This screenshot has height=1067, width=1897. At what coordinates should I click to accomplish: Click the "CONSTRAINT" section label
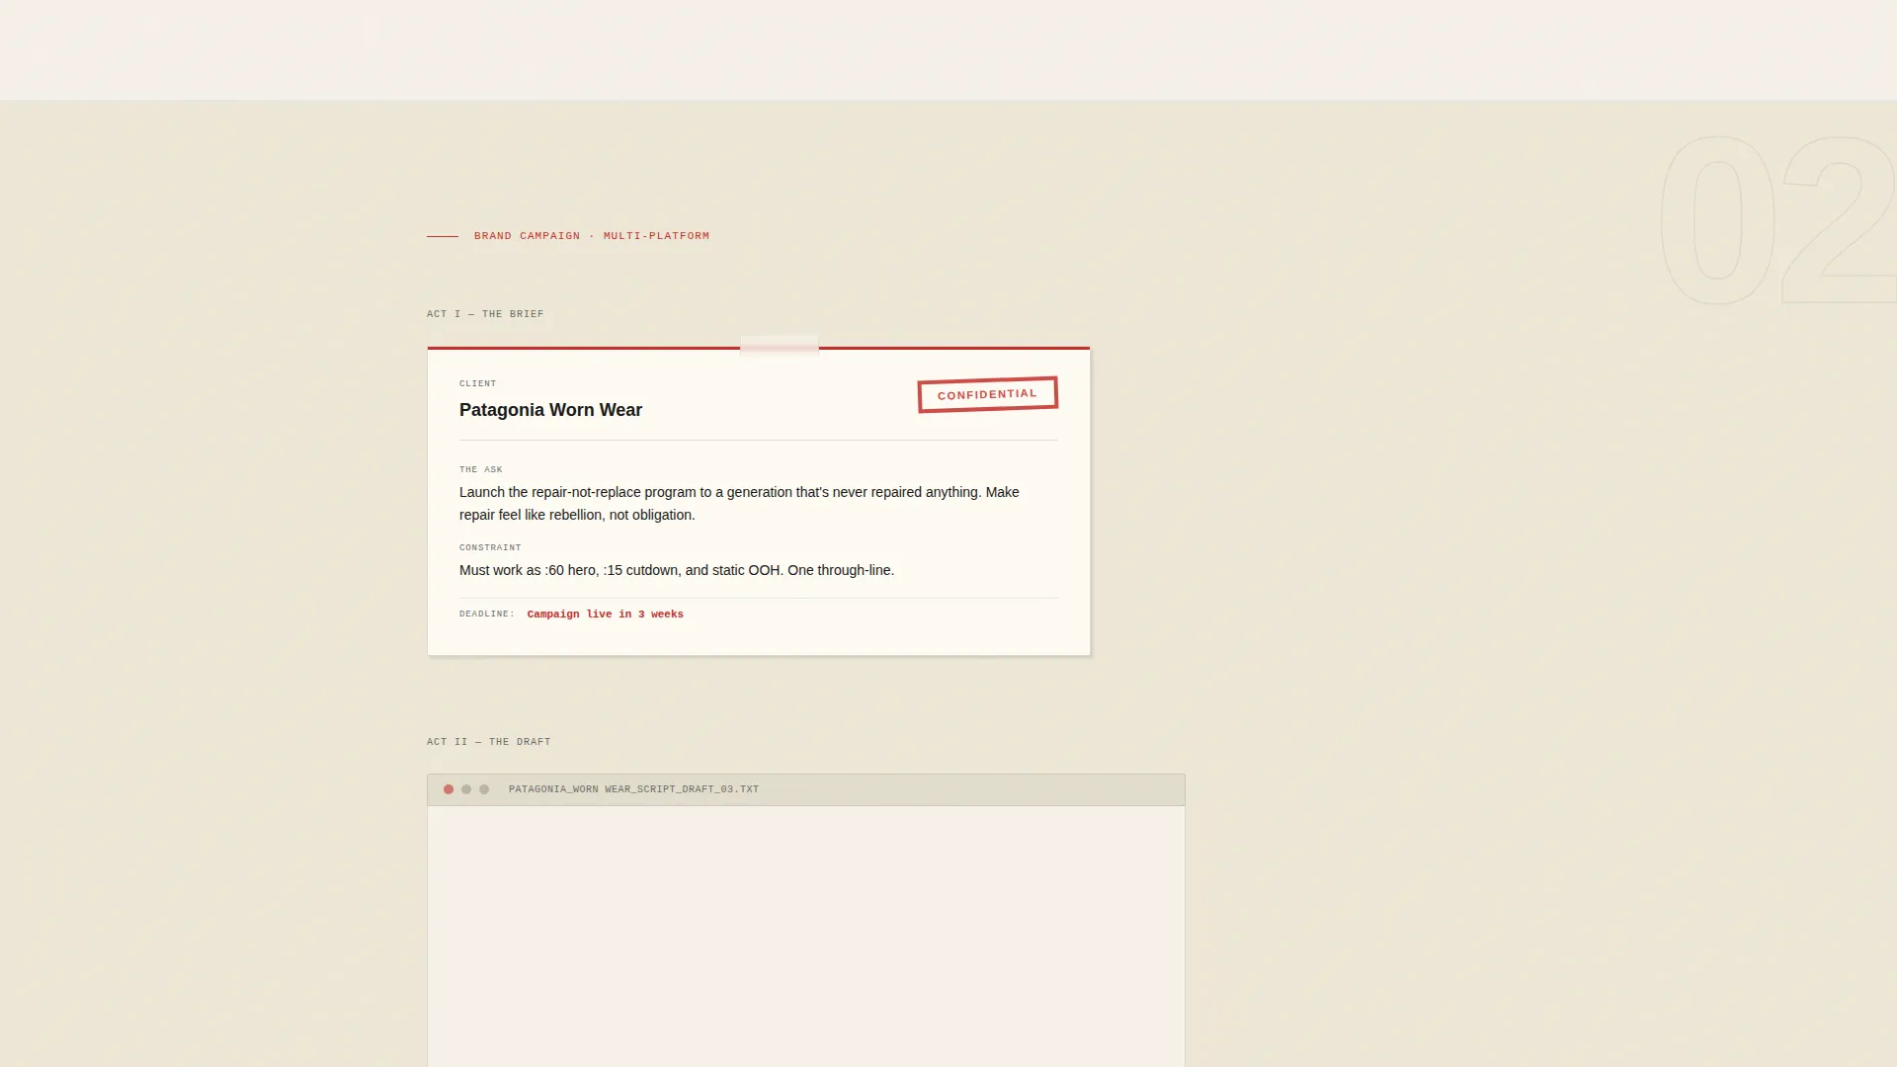[490, 547]
